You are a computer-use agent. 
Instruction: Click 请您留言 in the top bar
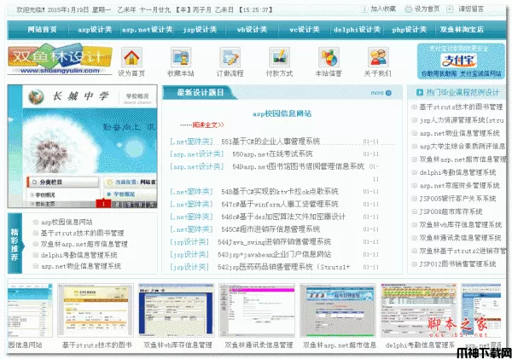click(x=471, y=9)
